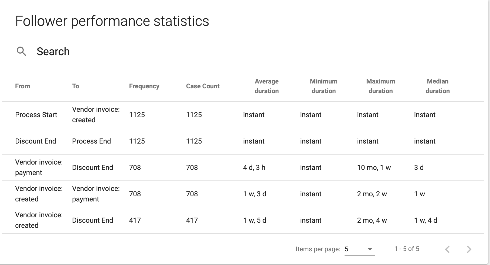
Task: Sort by Median duration column header
Action: tap(438, 86)
